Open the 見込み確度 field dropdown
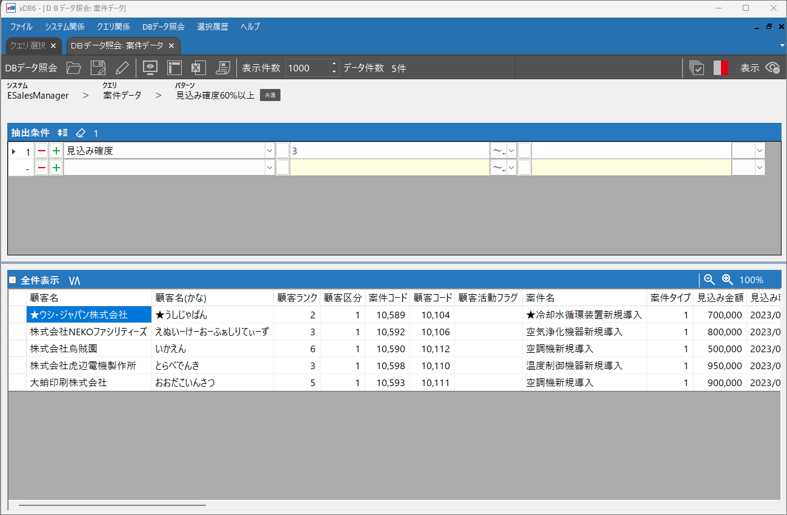The height and width of the screenshot is (515, 787). pyautogui.click(x=270, y=151)
